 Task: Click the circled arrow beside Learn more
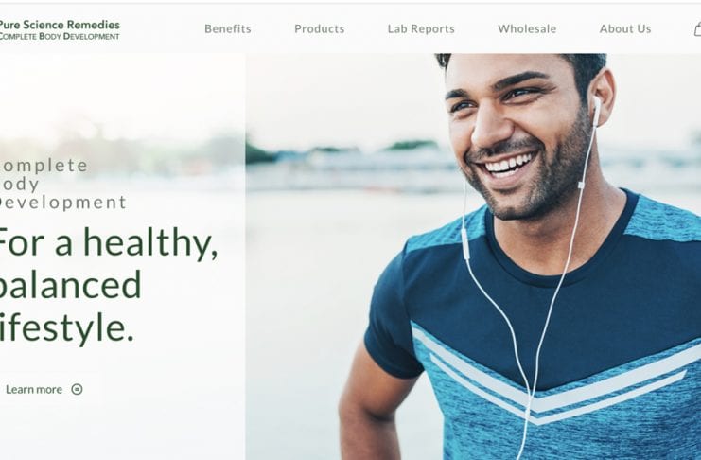77,389
